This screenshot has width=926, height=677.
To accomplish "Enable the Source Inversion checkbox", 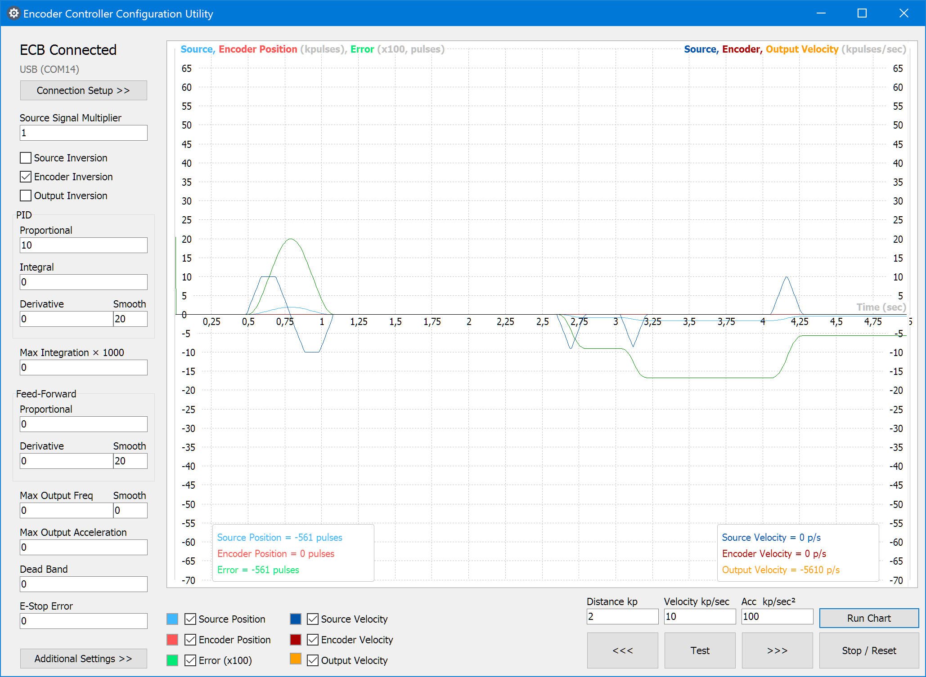I will pos(26,158).
